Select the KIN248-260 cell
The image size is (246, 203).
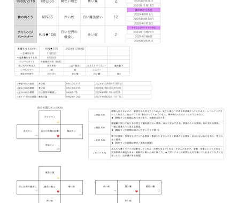80,97
